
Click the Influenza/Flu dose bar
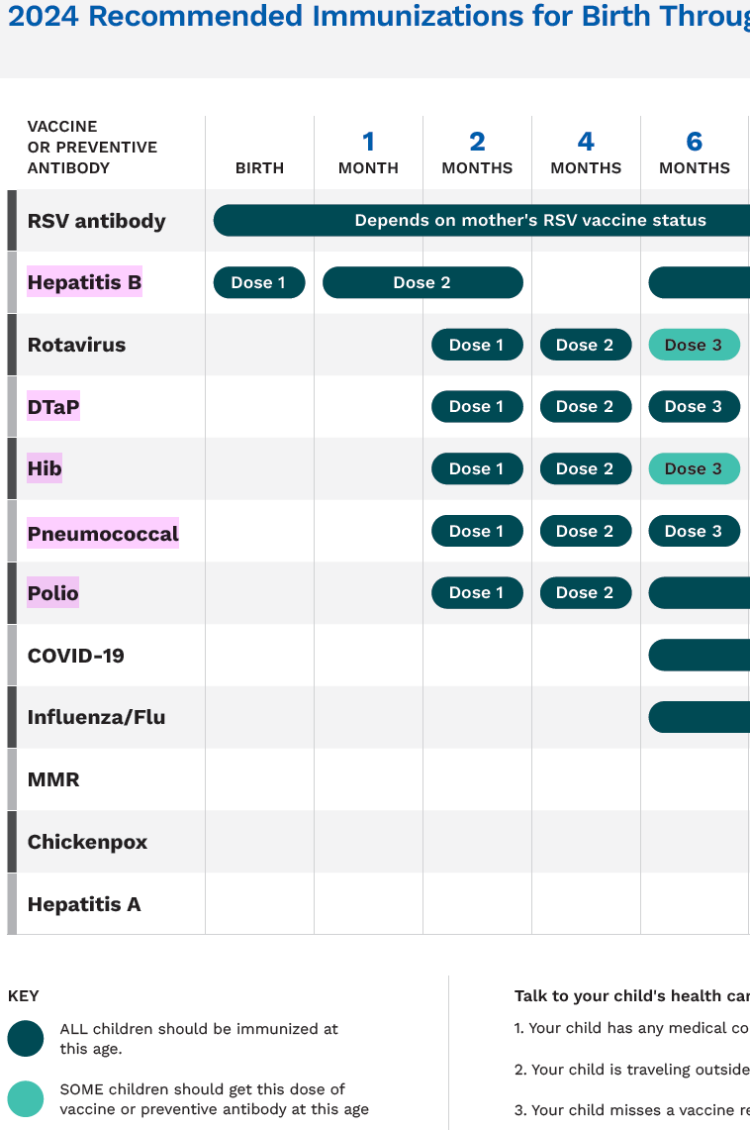tap(699, 717)
